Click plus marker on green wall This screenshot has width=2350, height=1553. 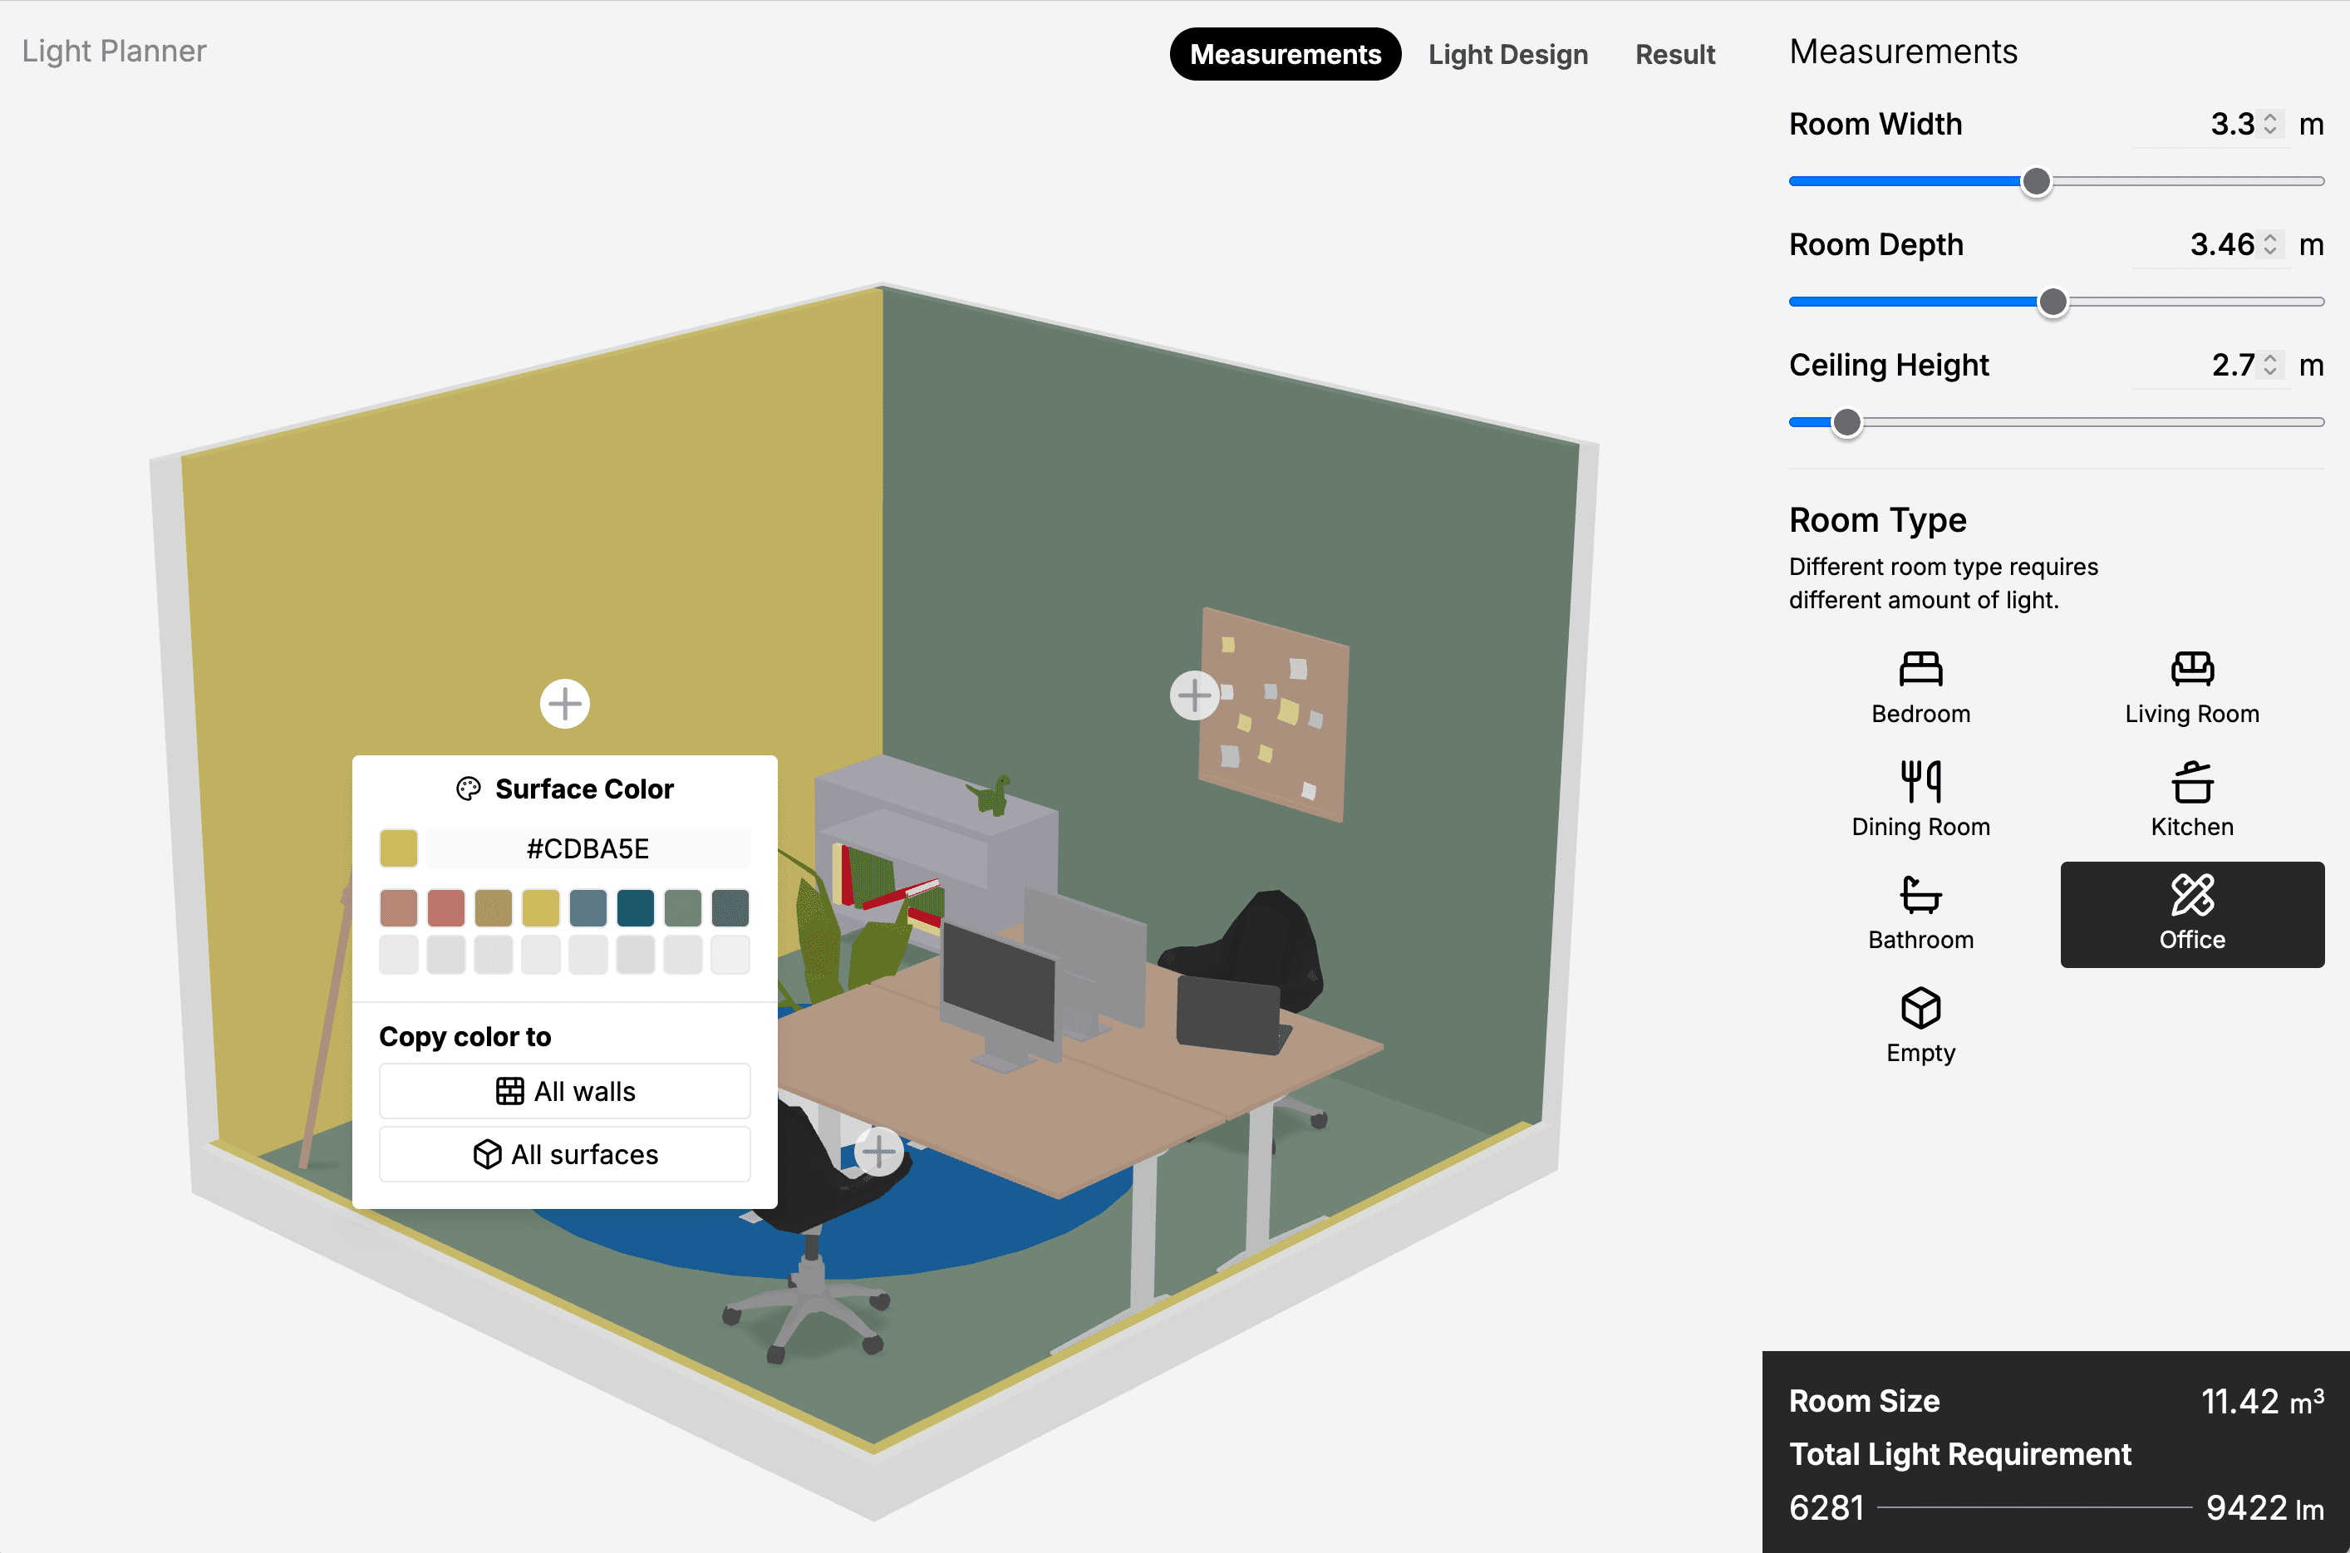1194,695
